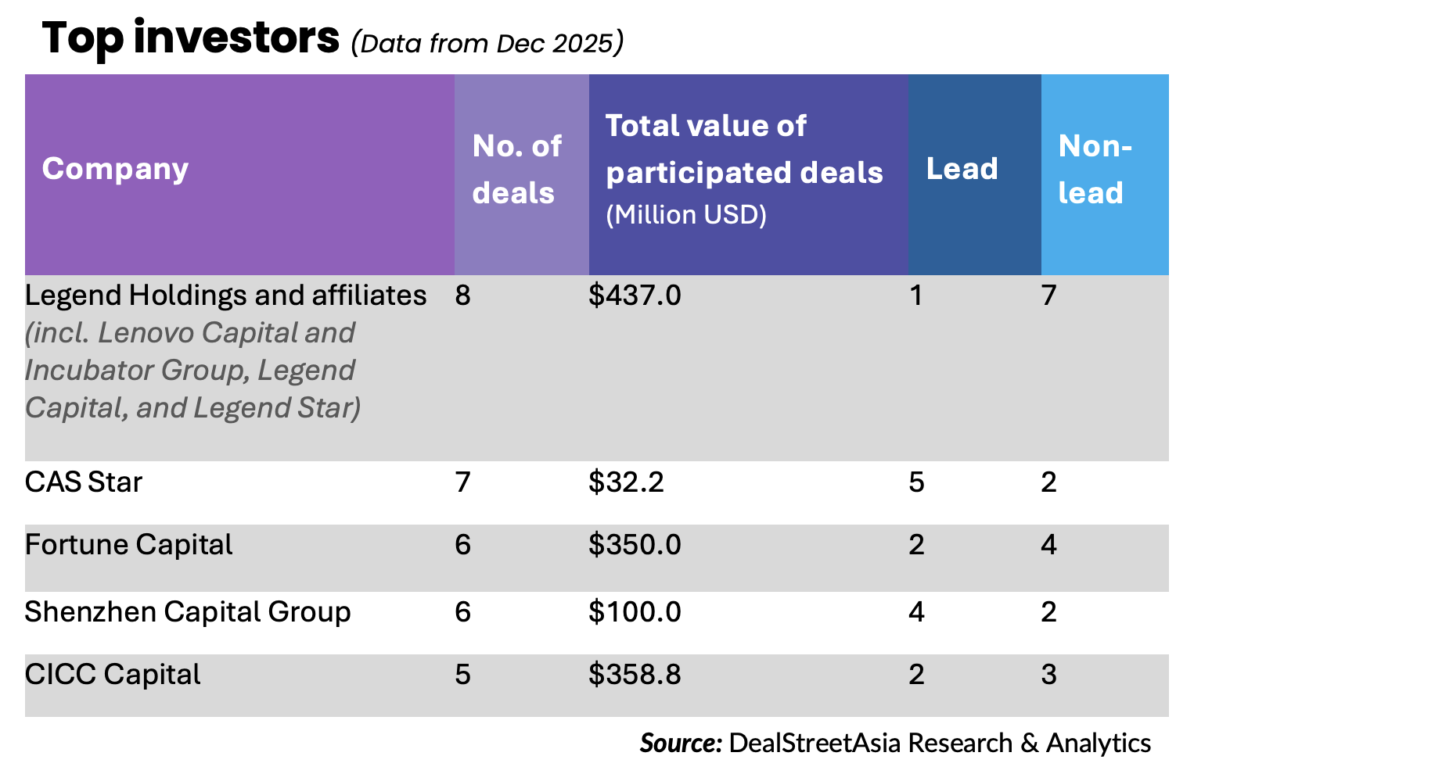Click the Non-lead column header
1435x774 pixels.
click(1094, 169)
